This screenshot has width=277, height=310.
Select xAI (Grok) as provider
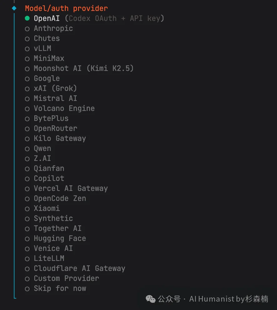tap(55, 88)
